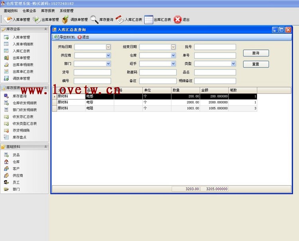
Task: Open the 供应商 dropdown in query form
Action: pyautogui.click(x=108, y=55)
